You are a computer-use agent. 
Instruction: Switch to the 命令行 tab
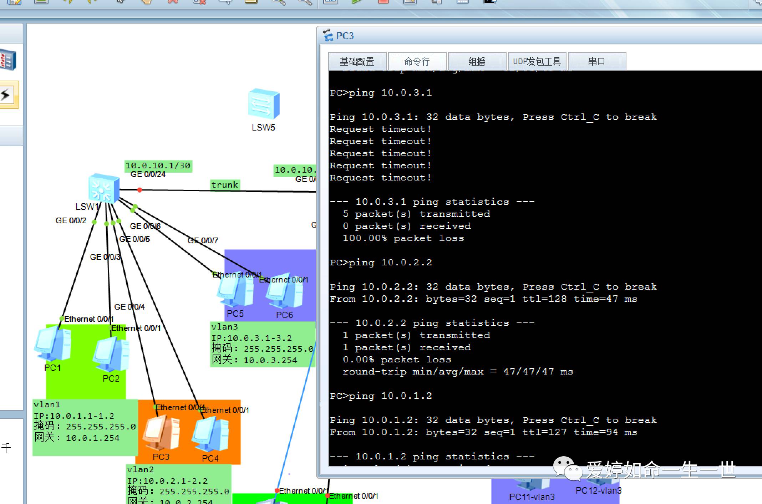[417, 62]
